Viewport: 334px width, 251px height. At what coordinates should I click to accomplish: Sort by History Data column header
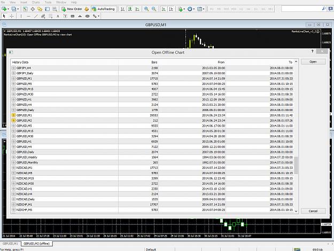65,62
